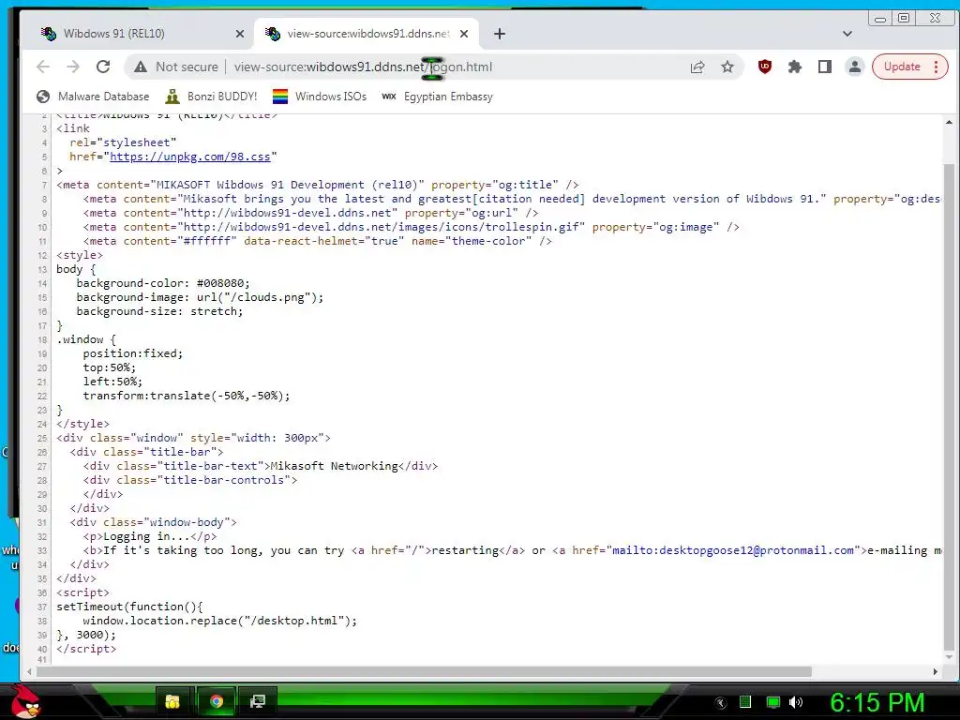Click the horizontal scrollbar right arrow

tap(935, 671)
